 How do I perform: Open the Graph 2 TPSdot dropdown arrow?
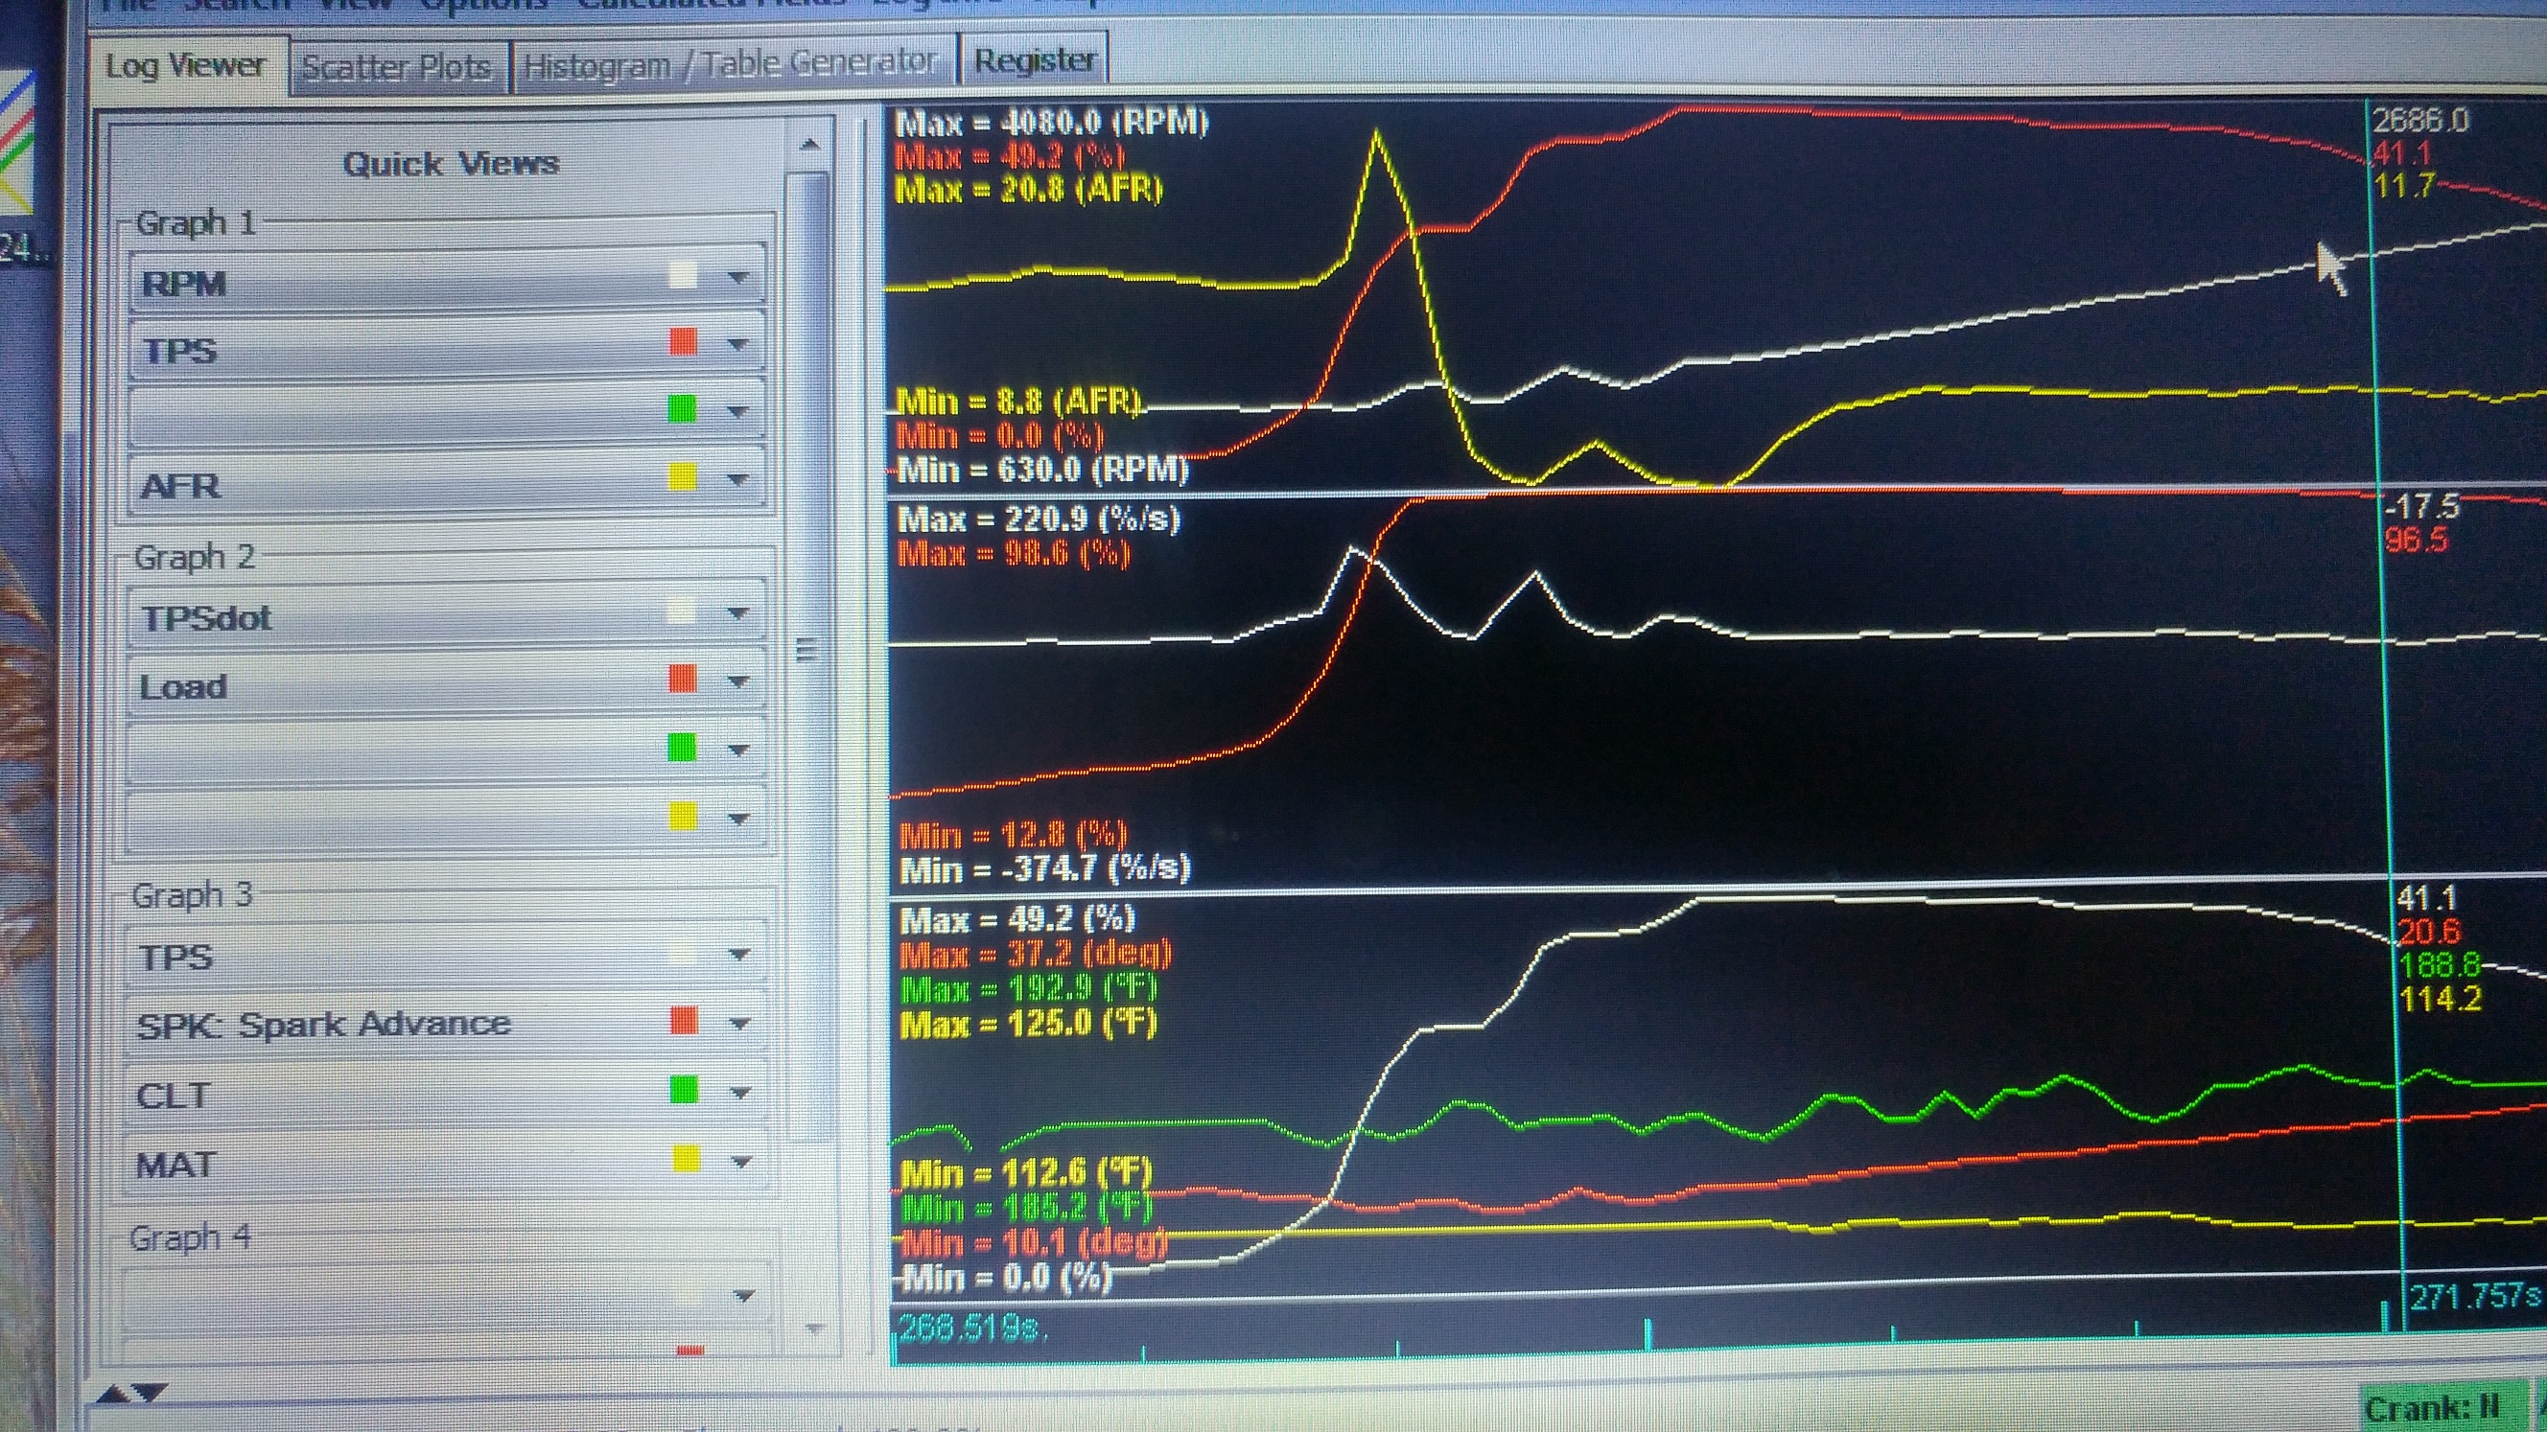pyautogui.click(x=737, y=613)
